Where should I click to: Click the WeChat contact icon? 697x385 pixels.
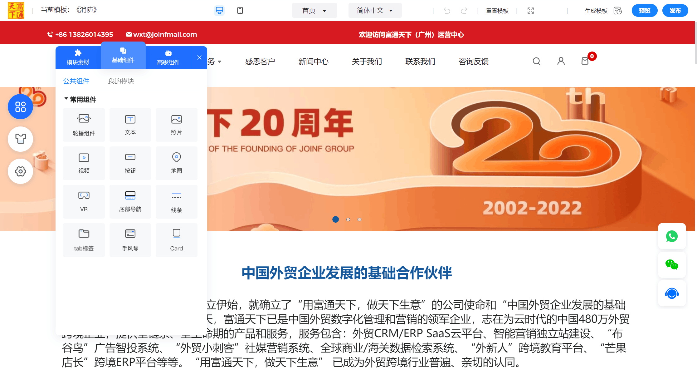coord(672,265)
